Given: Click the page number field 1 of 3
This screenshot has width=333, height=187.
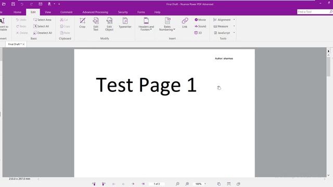Looking at the screenshot, I should coord(157,184).
